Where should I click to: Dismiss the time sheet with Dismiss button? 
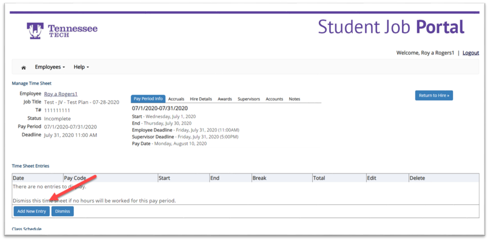point(63,211)
